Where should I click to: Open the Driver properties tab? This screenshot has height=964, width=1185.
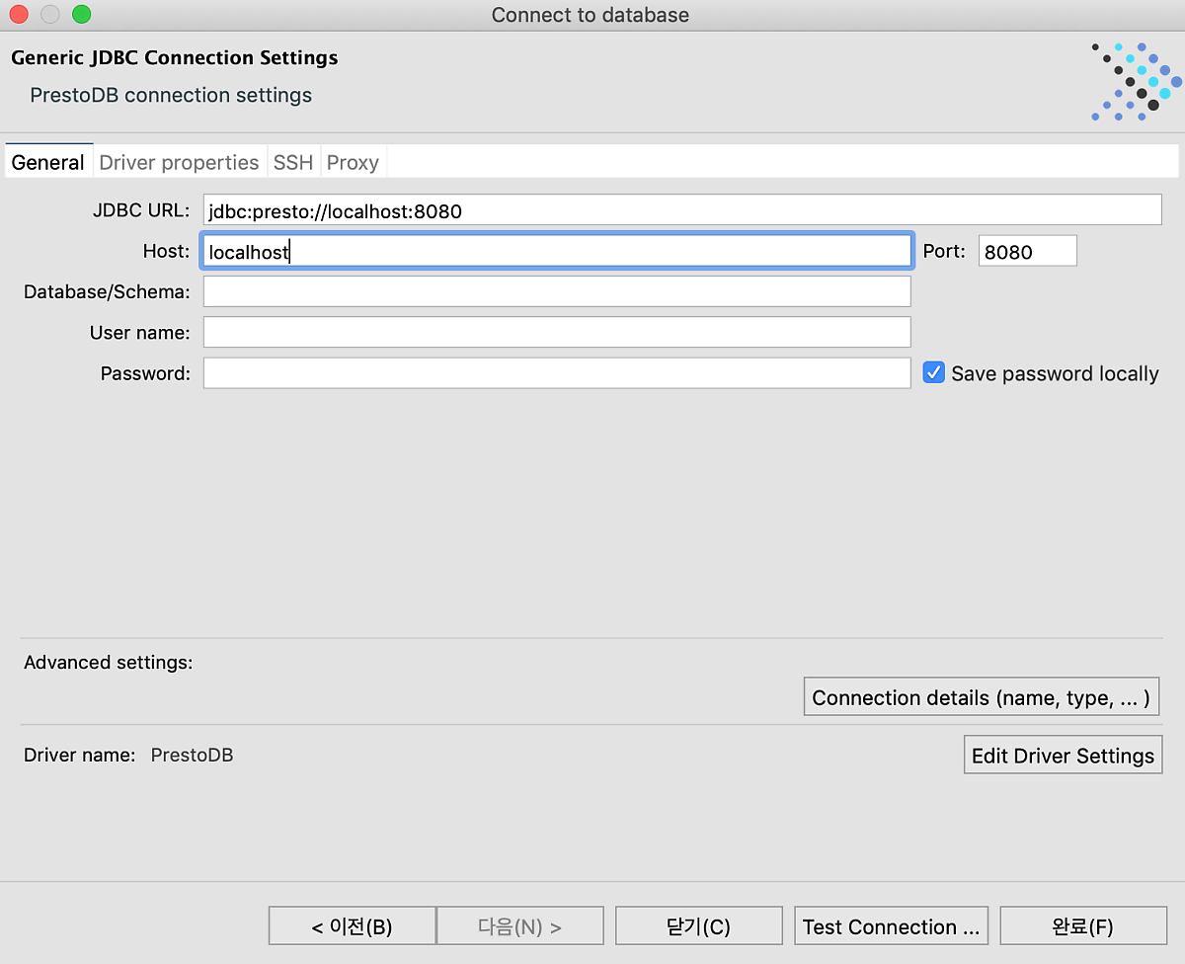click(179, 162)
